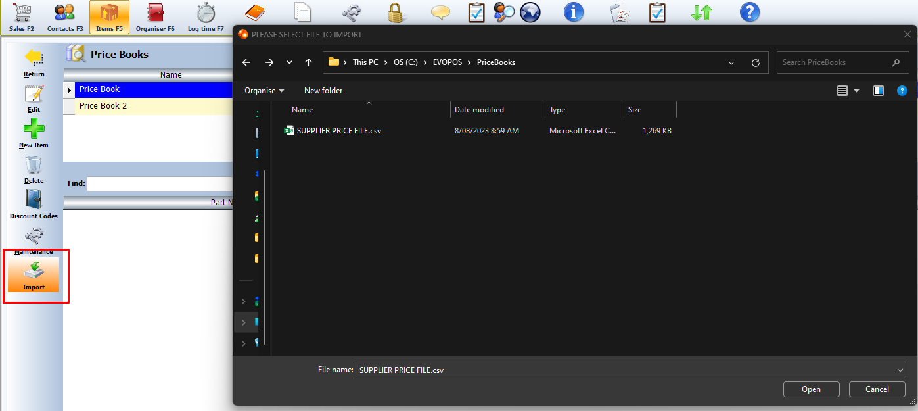The width and height of the screenshot is (918, 411).
Task: Refresh the PriceBooks folder view
Action: point(756,62)
